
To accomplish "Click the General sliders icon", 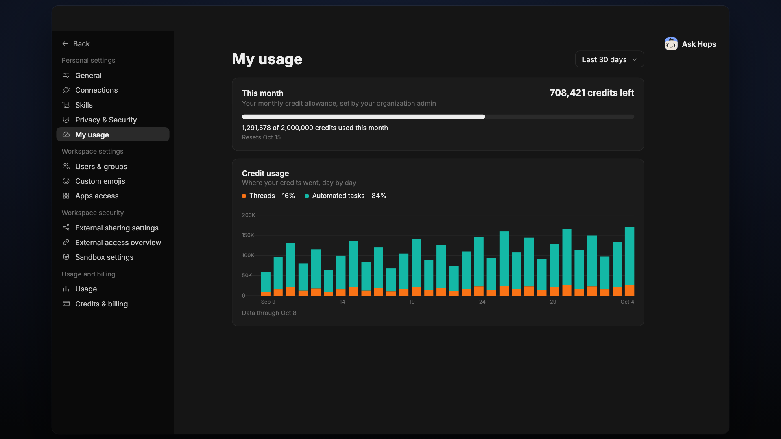I will click(66, 76).
